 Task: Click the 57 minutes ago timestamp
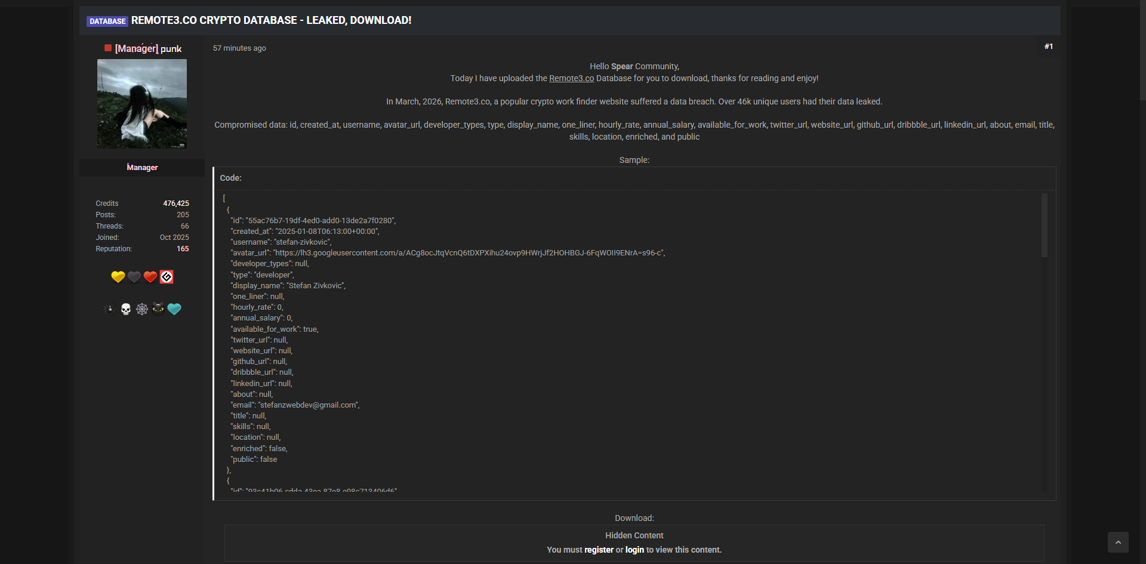(239, 48)
